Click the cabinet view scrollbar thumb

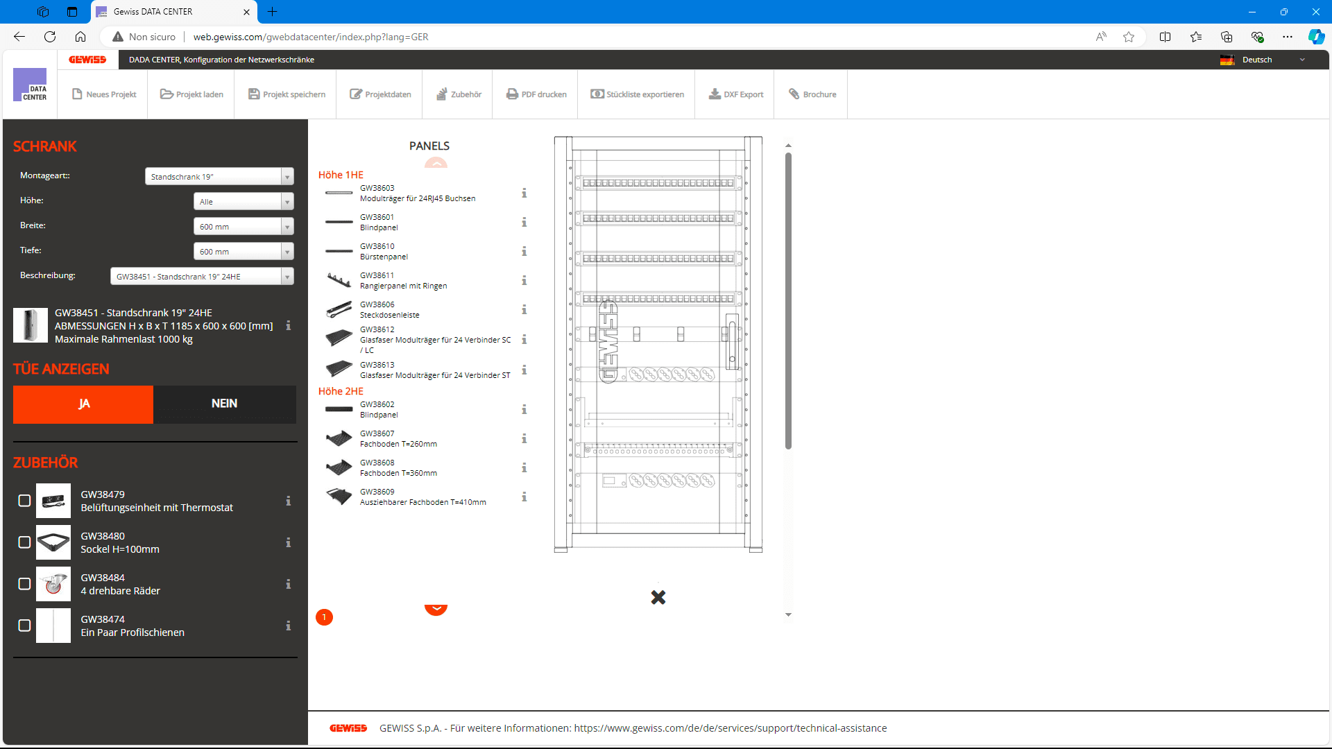[x=788, y=301]
